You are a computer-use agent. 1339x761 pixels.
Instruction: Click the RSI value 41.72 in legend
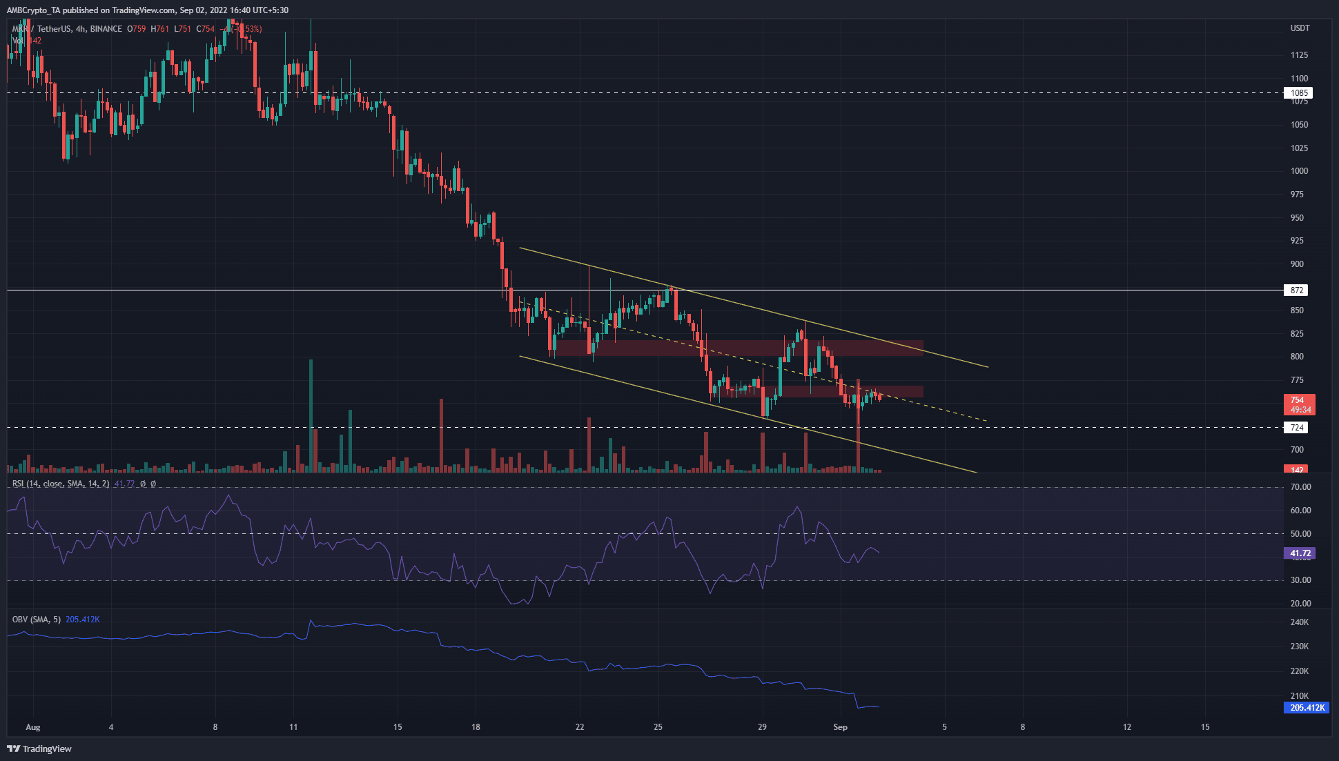point(124,484)
